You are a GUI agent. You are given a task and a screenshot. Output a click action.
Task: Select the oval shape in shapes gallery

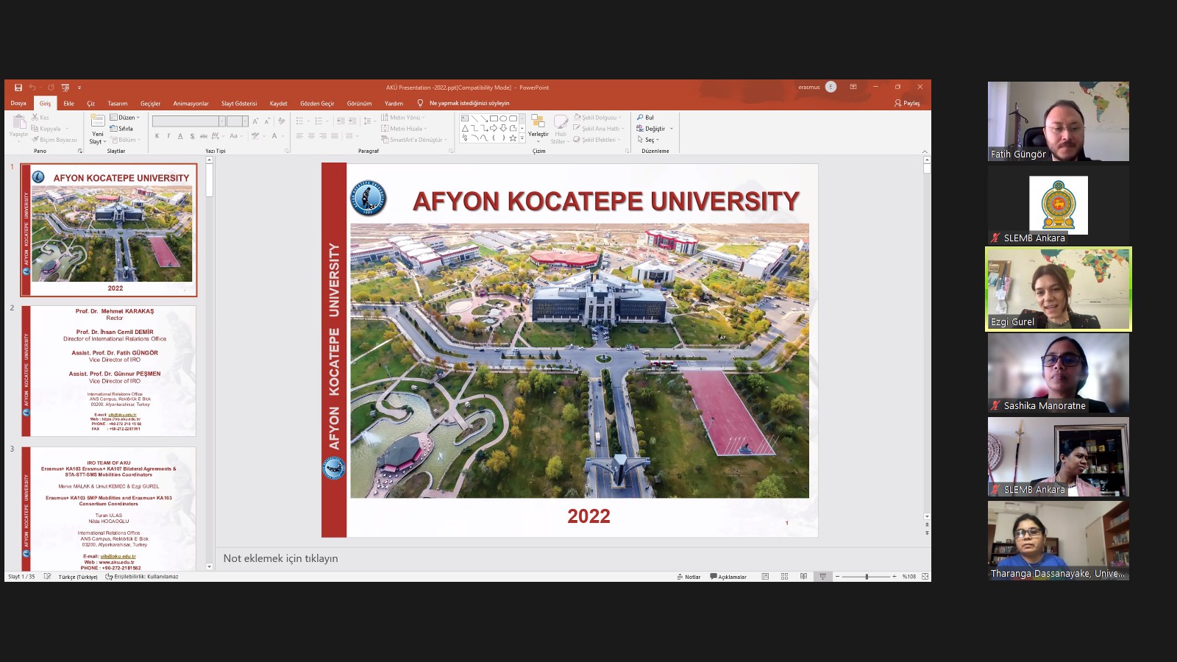tap(503, 118)
